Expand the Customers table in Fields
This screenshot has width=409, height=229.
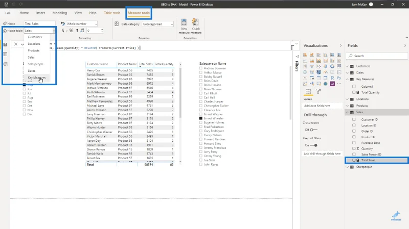coord(348,66)
